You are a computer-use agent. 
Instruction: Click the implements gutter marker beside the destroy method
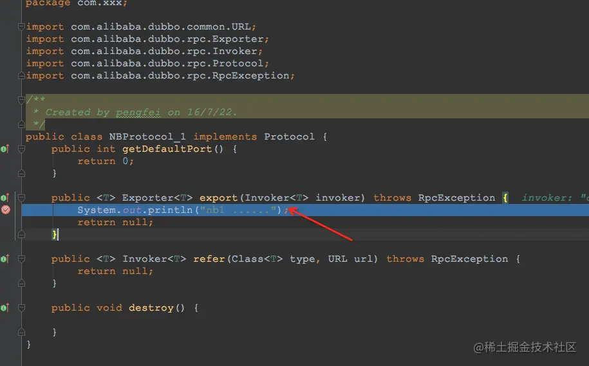coord(5,308)
